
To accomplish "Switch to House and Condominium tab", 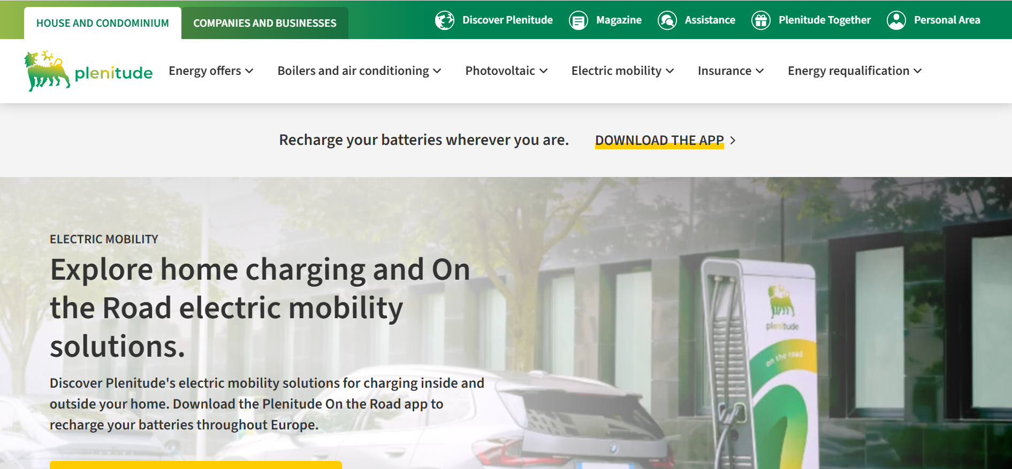I will pos(103,23).
